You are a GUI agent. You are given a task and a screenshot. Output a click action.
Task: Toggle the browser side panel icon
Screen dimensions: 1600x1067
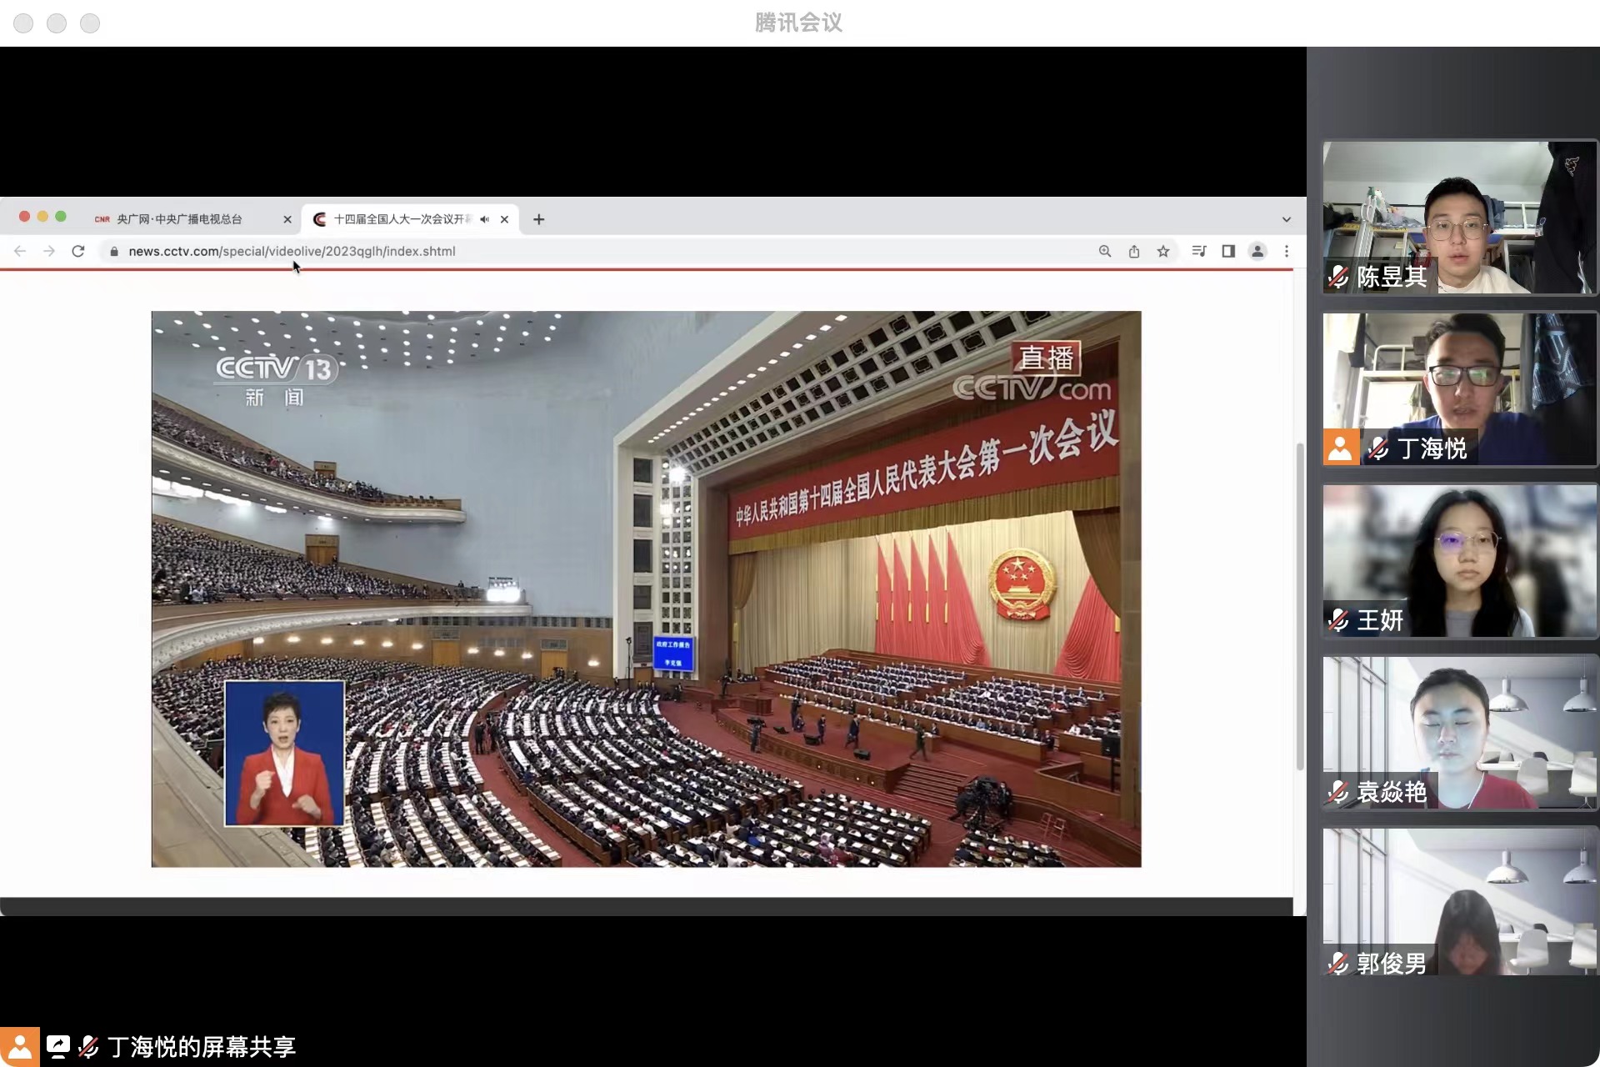tap(1228, 251)
